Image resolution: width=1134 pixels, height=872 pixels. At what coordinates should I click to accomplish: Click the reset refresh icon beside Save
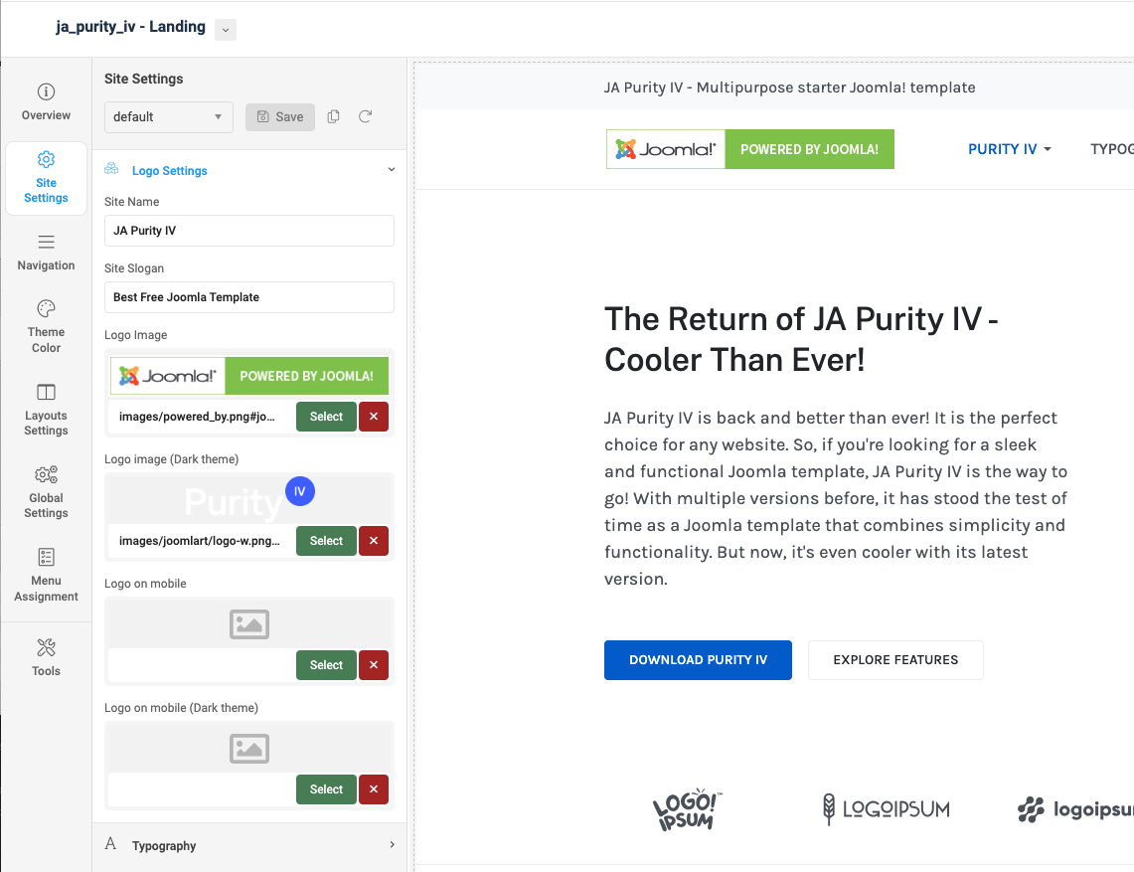click(366, 116)
